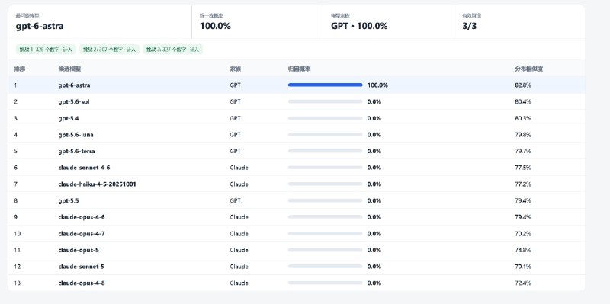Click the 77.2% similarity value
610x304 pixels.
pyautogui.click(x=523, y=184)
